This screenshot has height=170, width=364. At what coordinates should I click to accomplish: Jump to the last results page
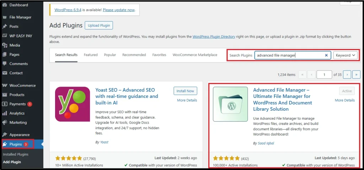click(x=356, y=75)
